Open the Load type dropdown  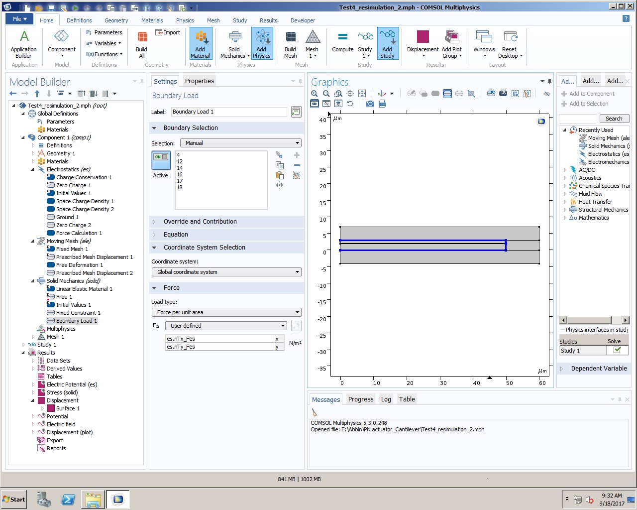pyautogui.click(x=226, y=312)
